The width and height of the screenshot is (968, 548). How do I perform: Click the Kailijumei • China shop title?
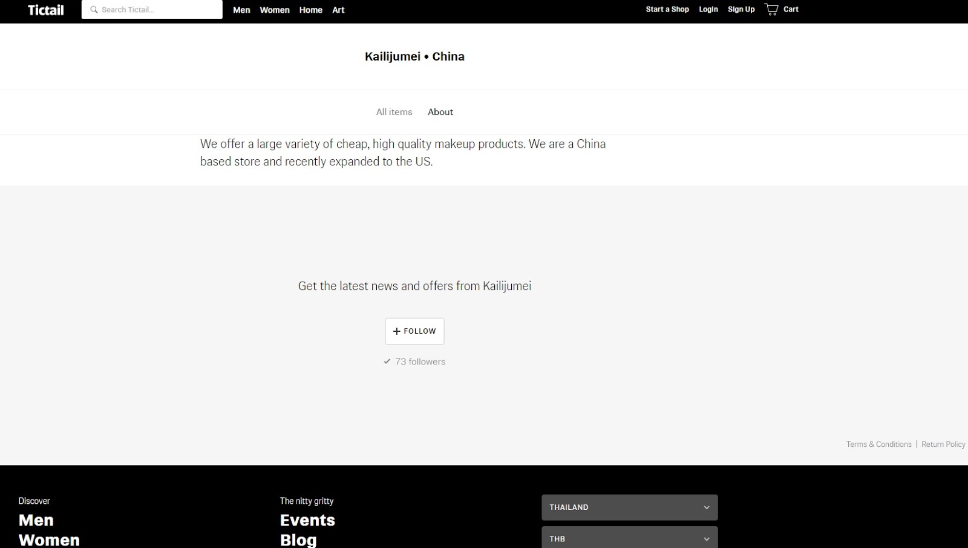pos(414,56)
